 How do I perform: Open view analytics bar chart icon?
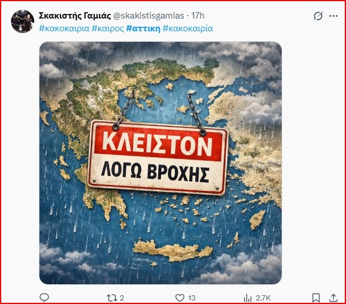coord(247,298)
